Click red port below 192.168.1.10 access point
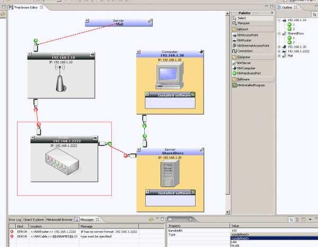The image size is (318, 247). point(36,109)
